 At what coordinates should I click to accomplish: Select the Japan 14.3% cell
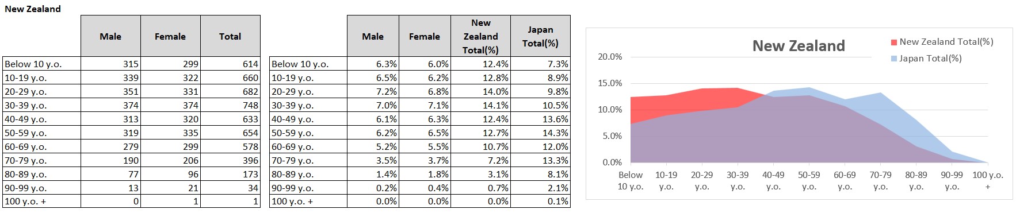[540, 133]
